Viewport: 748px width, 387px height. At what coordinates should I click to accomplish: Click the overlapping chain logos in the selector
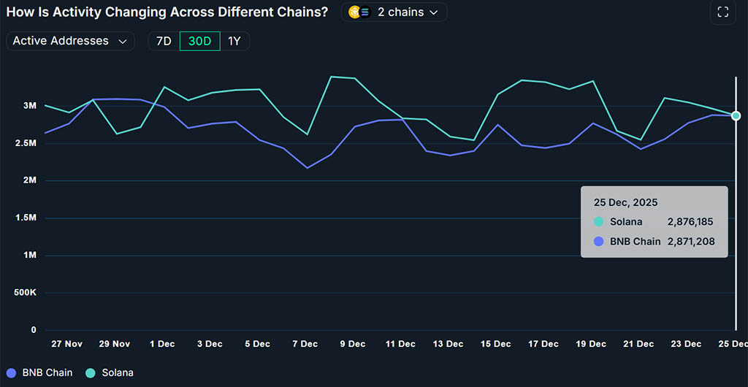pos(359,12)
